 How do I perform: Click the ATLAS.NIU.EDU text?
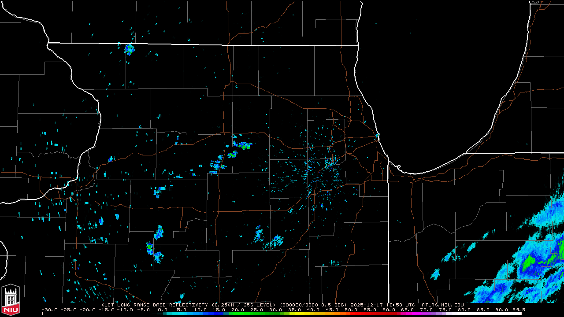pos(442,305)
